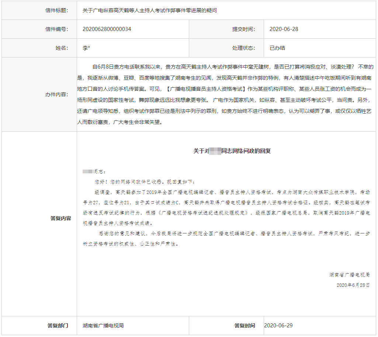
Task: Click the 答复时间 label cell
Action: tap(245, 326)
